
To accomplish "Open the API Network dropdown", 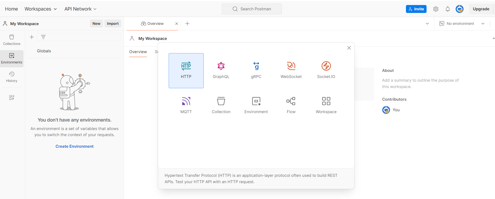I will coord(80,9).
